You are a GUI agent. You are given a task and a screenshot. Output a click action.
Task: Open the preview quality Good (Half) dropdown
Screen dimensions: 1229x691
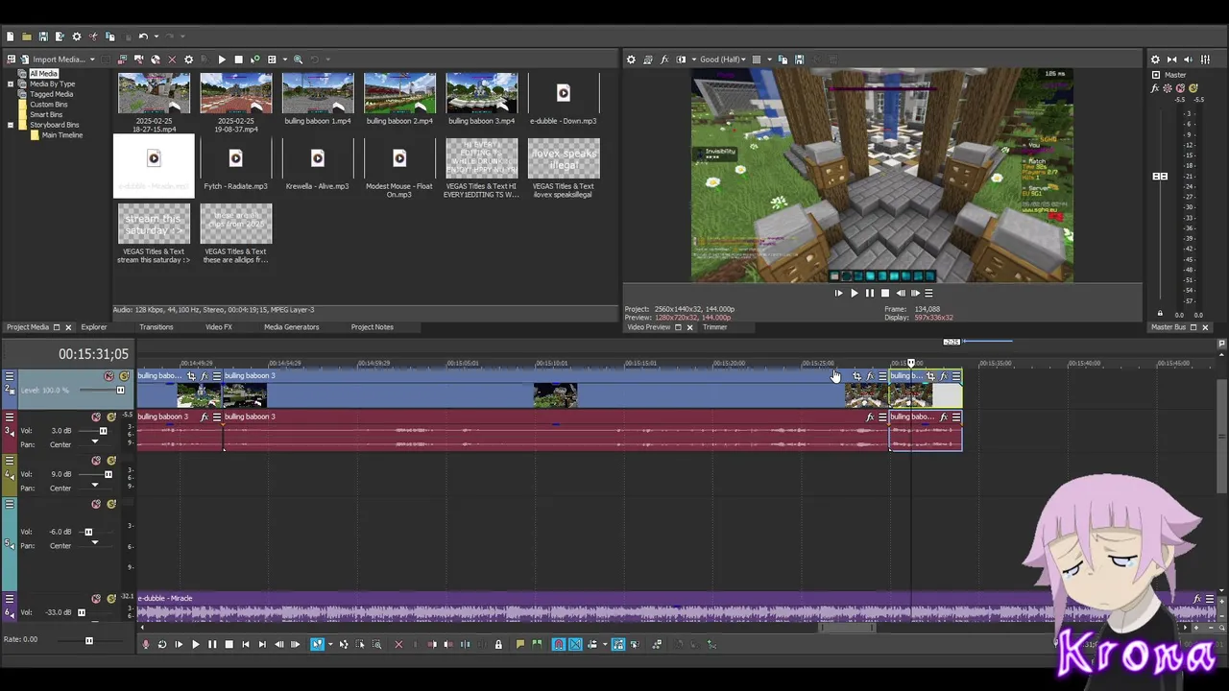pos(744,60)
